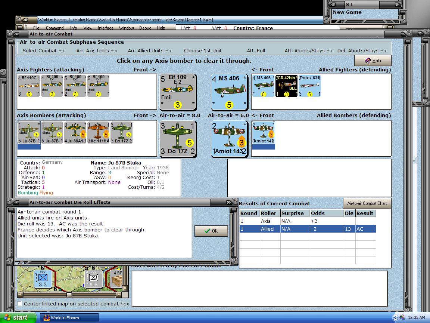
Task: Click the Die column header
Action: [349, 213]
